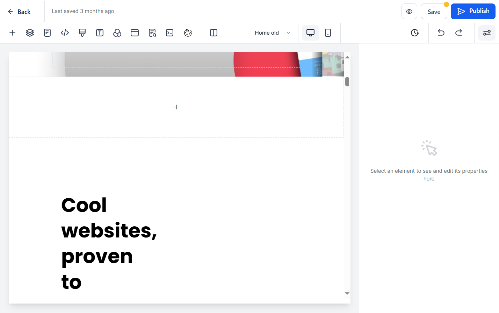Click the window layout icon in toolbar

click(135, 33)
